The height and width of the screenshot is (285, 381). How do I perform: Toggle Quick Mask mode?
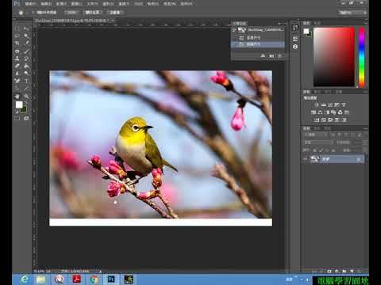pyautogui.click(x=17, y=119)
